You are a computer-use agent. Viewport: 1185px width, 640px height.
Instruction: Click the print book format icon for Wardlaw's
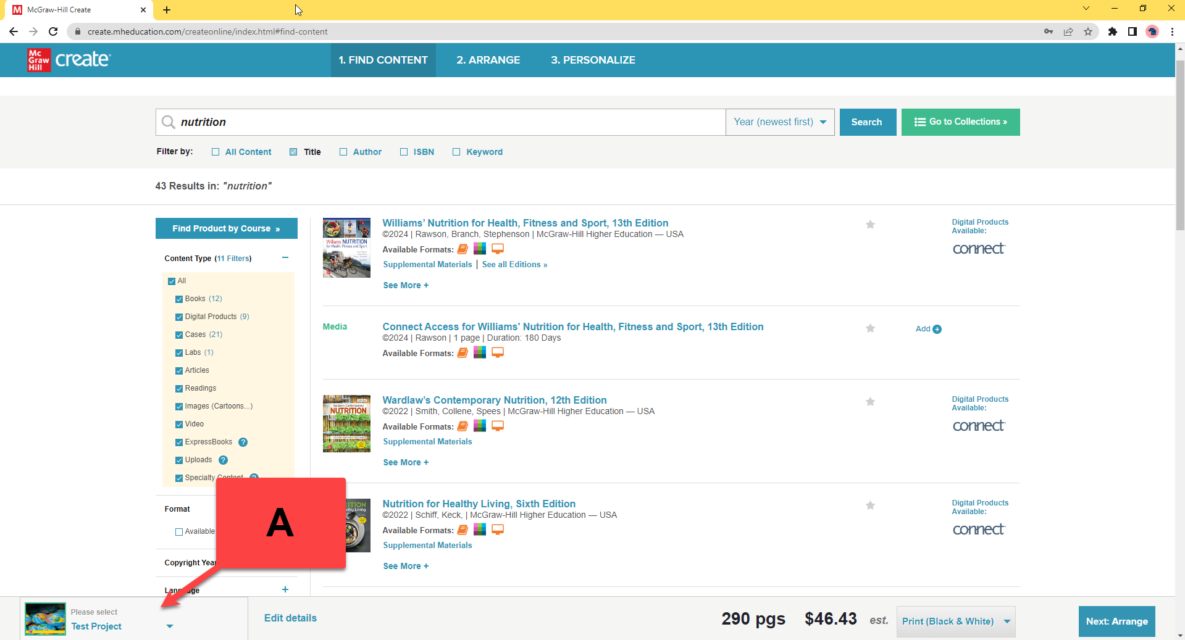(x=463, y=426)
